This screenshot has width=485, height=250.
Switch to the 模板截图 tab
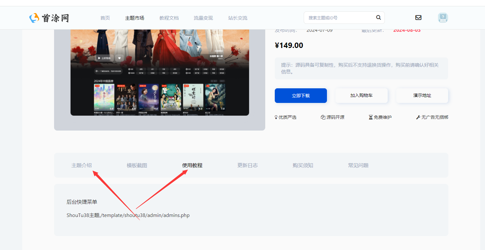(x=137, y=165)
